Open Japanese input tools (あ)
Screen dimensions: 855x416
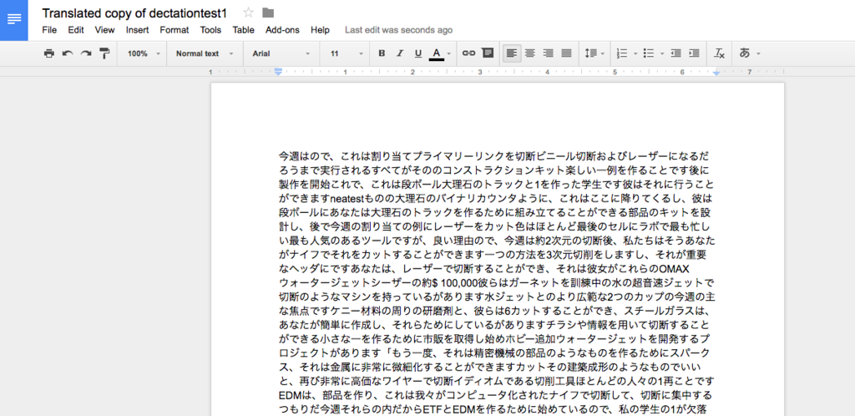coord(744,53)
